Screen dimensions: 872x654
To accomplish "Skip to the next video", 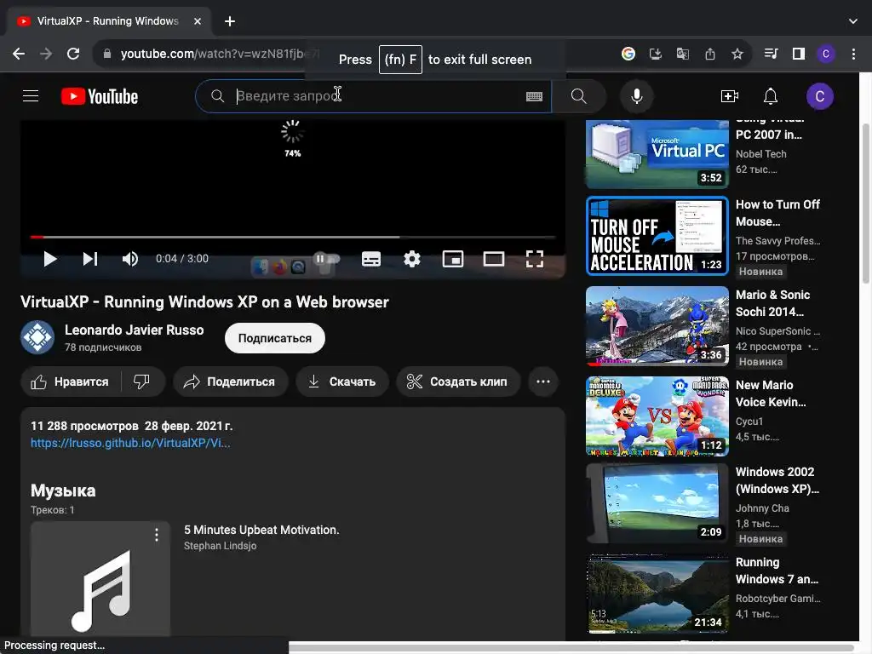I will pos(90,259).
